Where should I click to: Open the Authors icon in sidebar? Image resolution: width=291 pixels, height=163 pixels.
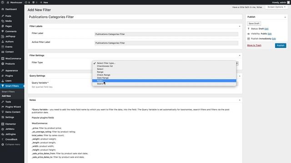pos(3,42)
